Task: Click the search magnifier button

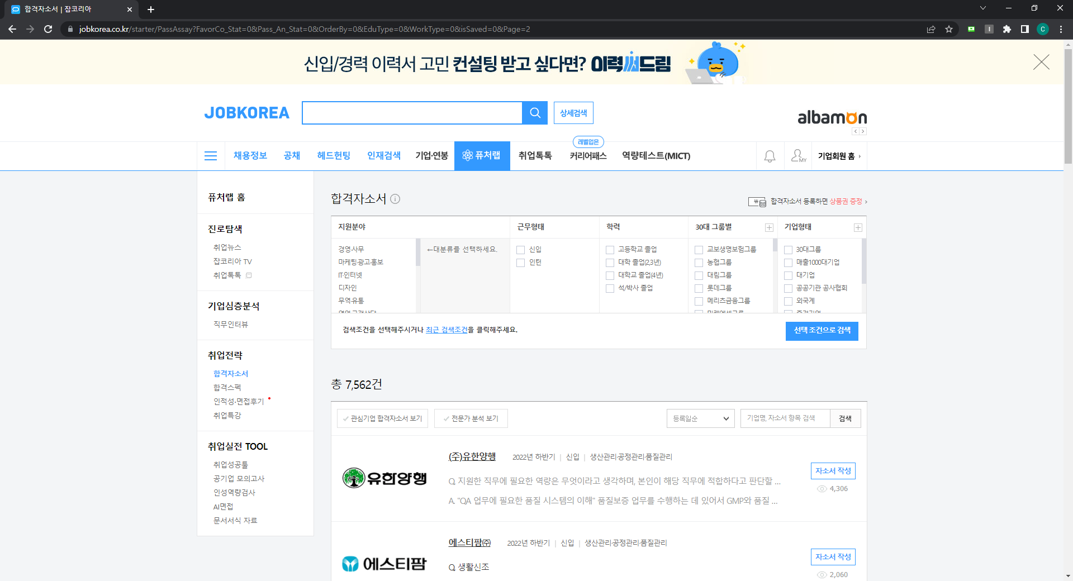Action: coord(535,113)
